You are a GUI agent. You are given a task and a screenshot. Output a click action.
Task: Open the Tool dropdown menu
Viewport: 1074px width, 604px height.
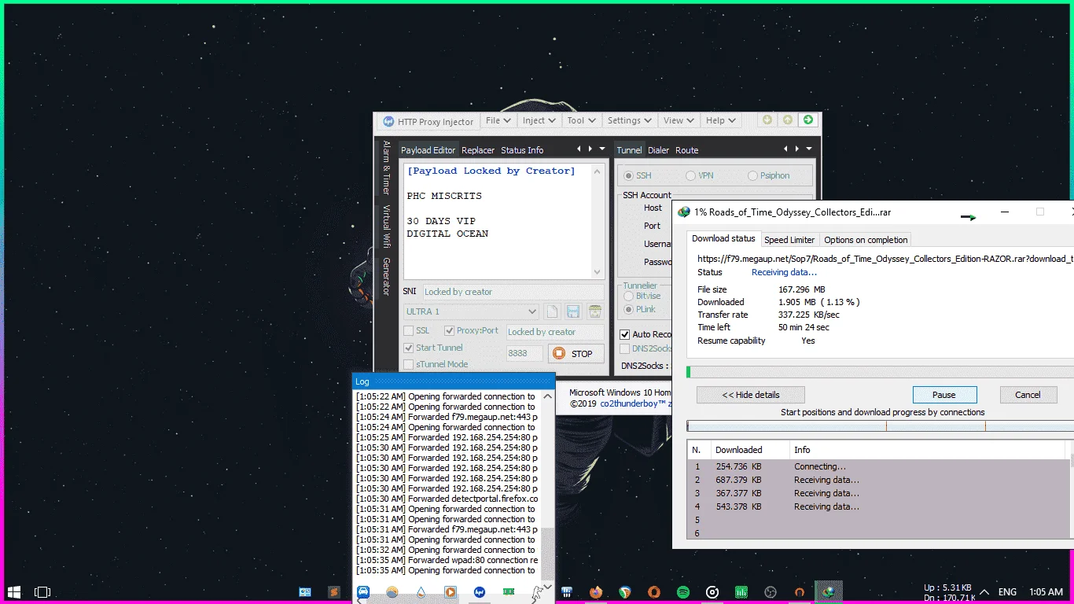(x=582, y=120)
